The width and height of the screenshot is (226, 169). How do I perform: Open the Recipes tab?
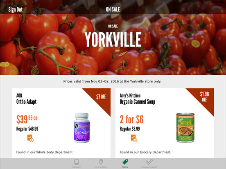(77, 164)
